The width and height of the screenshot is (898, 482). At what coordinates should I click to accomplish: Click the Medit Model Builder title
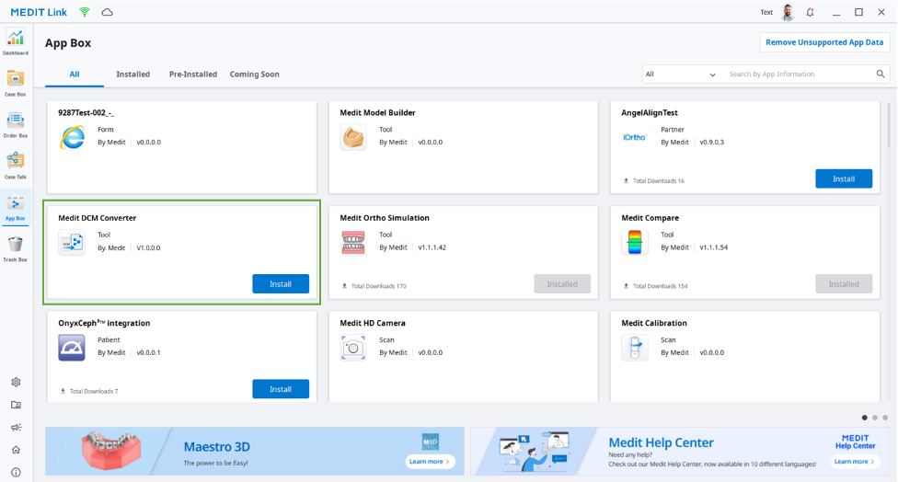377,113
